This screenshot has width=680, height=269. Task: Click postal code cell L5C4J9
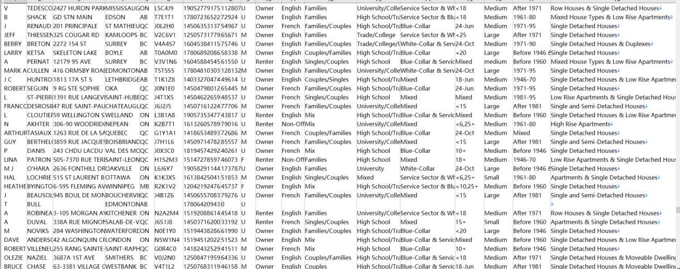tap(168, 8)
